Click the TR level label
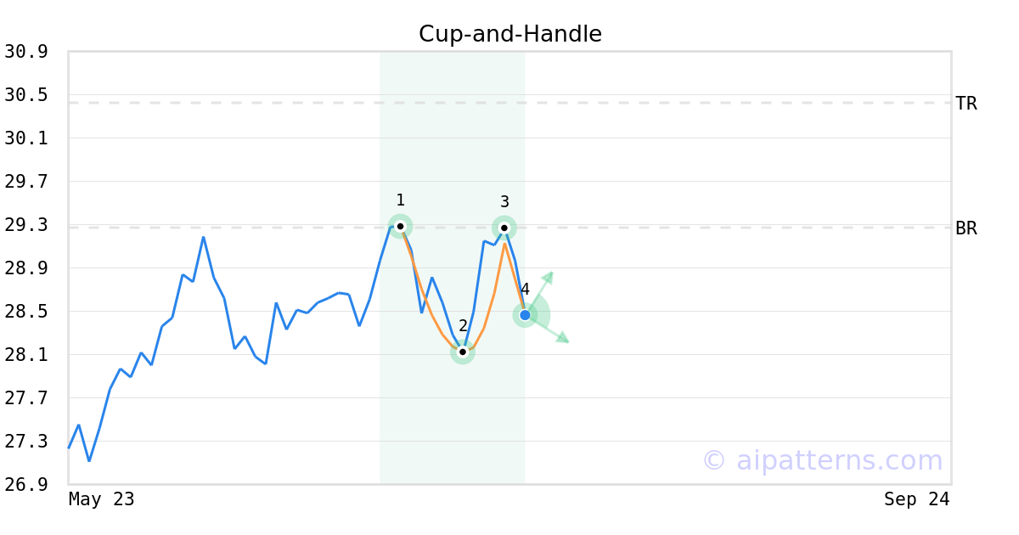 pyautogui.click(x=966, y=104)
